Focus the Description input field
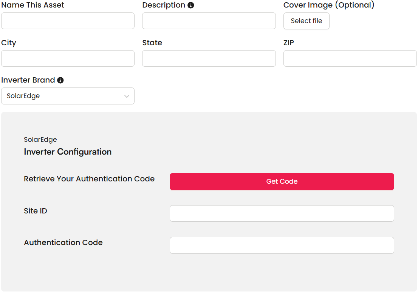Screen dimensions: 418x293 click(x=209, y=21)
